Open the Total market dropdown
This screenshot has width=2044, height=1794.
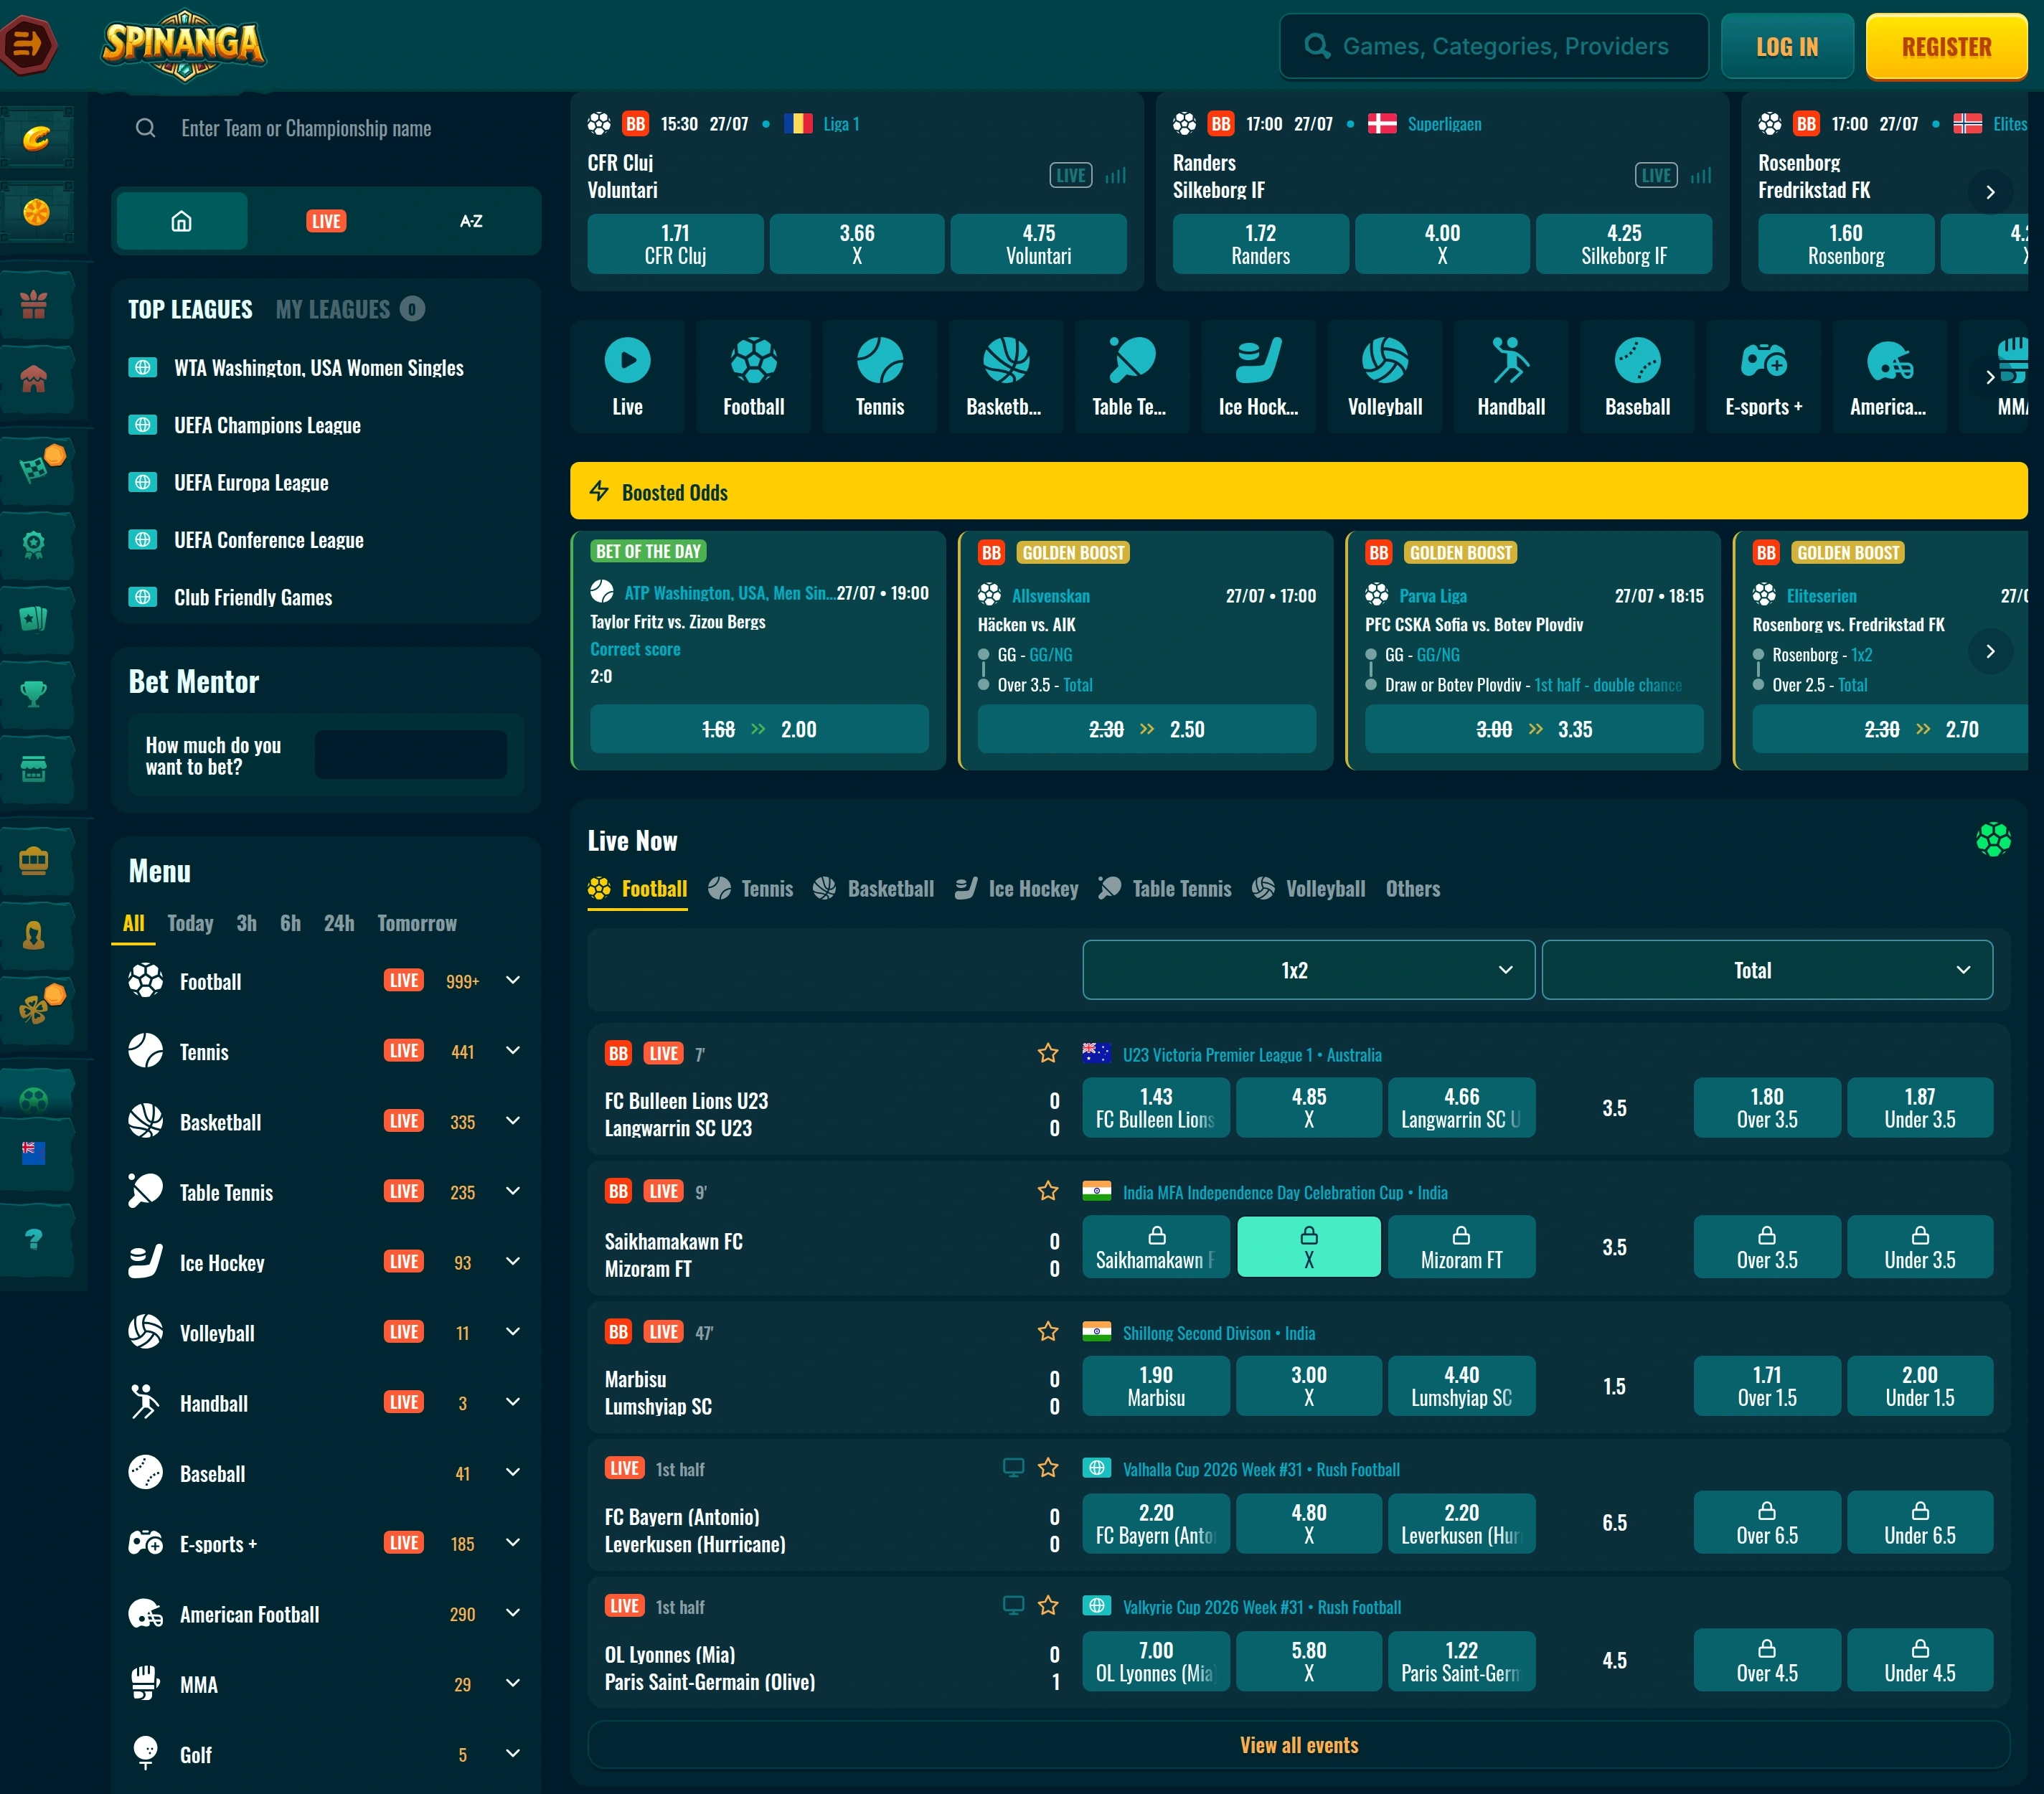[1767, 970]
